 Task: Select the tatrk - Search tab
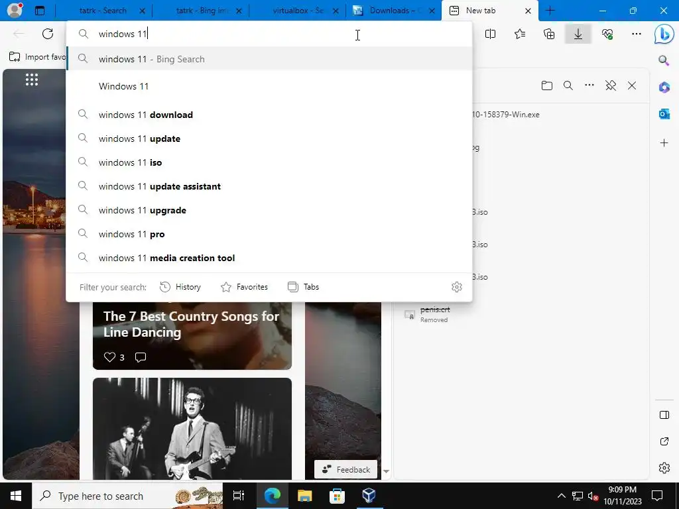click(x=103, y=11)
